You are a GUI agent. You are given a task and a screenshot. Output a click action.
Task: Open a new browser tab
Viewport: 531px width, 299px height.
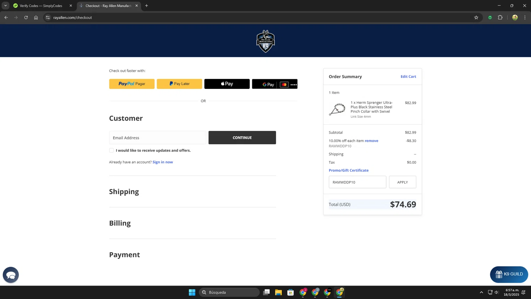tap(147, 6)
